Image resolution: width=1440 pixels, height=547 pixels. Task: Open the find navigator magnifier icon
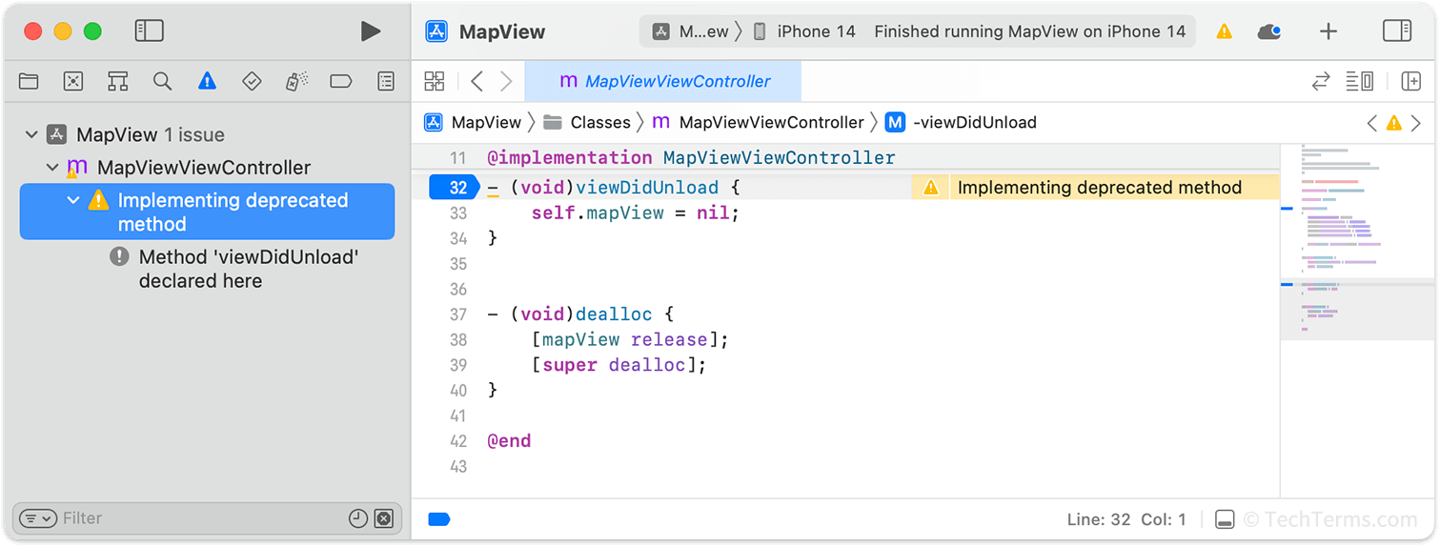[163, 82]
